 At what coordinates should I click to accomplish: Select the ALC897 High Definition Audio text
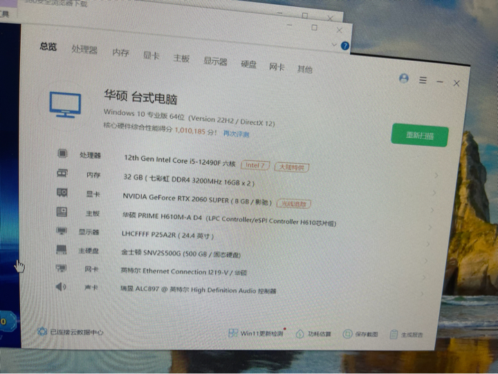pos(198,290)
